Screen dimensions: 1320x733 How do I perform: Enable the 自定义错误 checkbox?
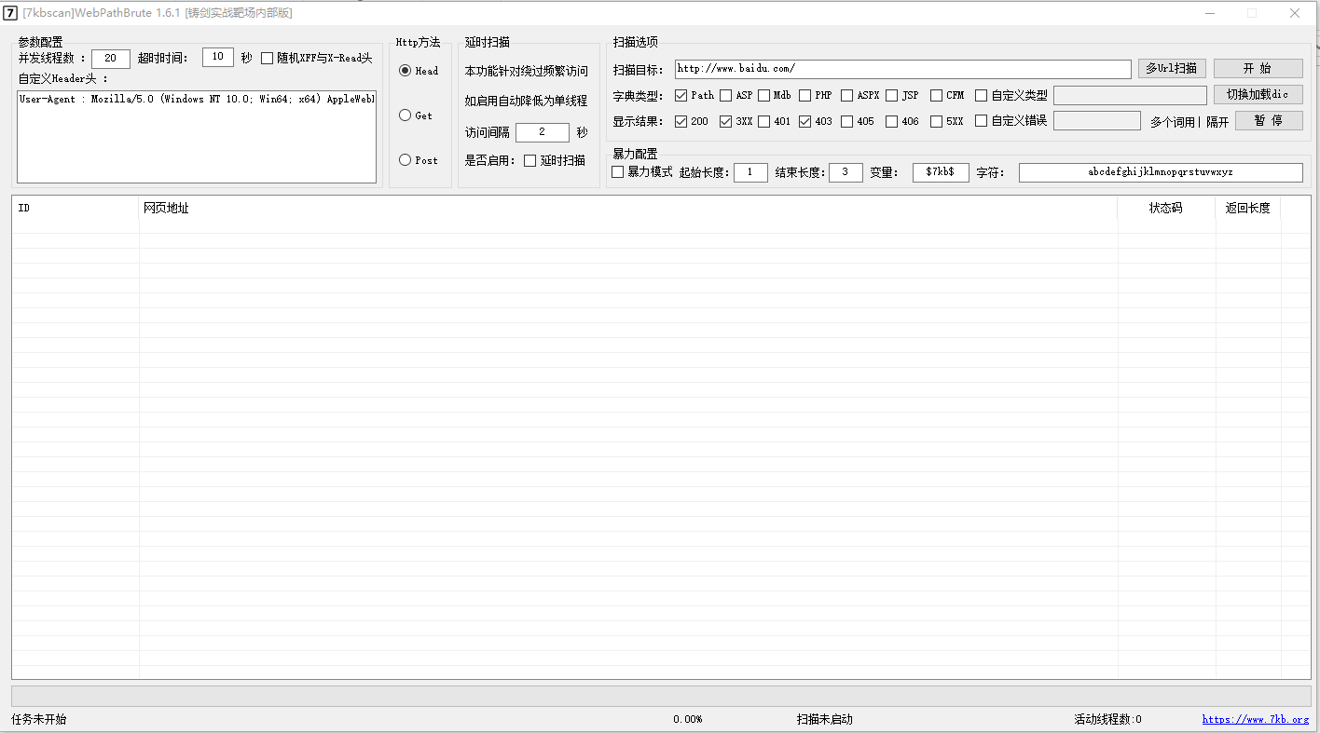[981, 121]
